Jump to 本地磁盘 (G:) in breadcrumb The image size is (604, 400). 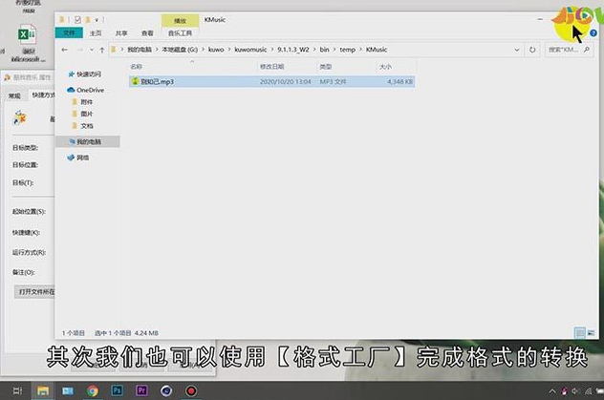click(180, 50)
